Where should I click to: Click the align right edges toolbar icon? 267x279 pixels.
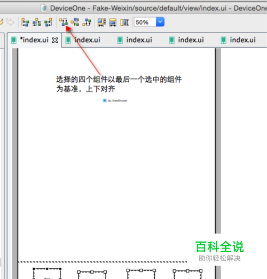[x=48, y=22]
